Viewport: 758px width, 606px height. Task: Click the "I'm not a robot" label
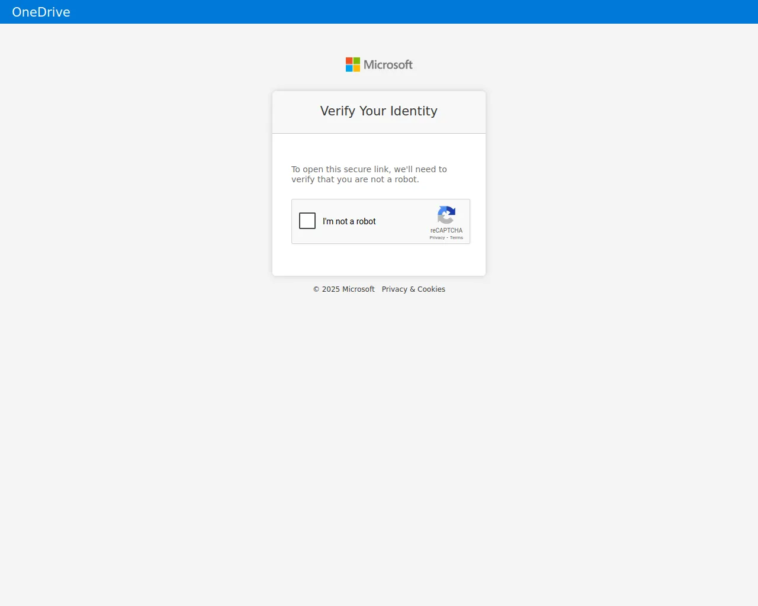point(349,221)
